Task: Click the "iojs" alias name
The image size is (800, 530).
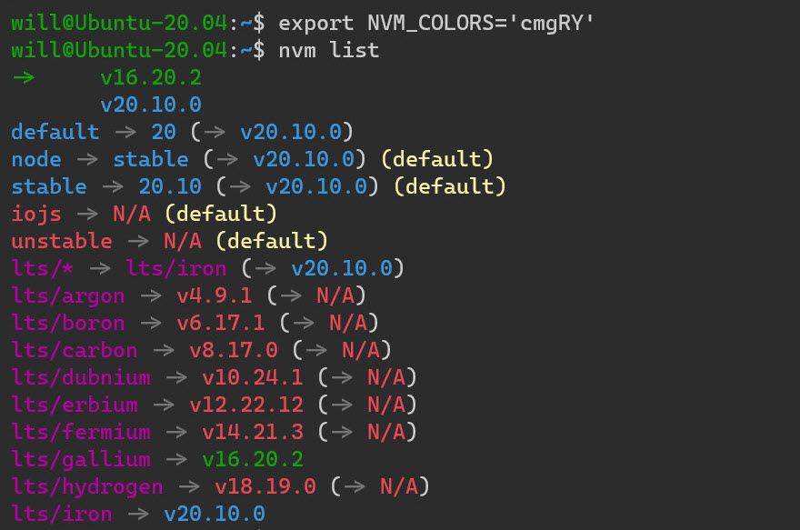Action: click(x=36, y=215)
